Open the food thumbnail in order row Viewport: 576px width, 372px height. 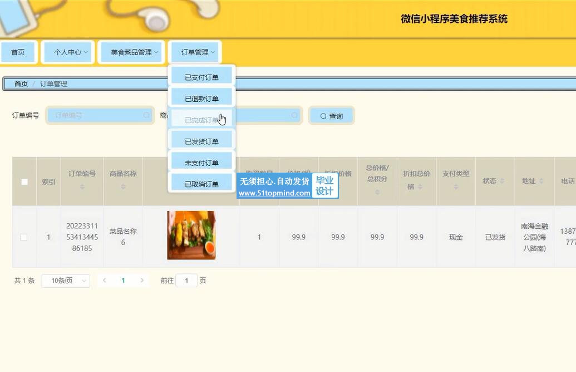tap(191, 235)
